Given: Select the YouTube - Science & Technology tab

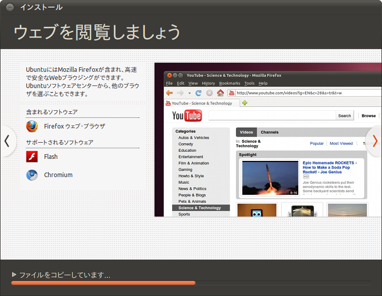Looking at the screenshot, I should pyautogui.click(x=202, y=103).
